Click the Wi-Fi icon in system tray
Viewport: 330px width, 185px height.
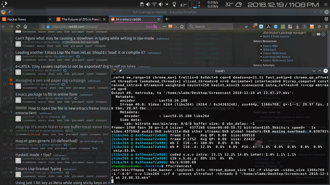coord(154,5)
